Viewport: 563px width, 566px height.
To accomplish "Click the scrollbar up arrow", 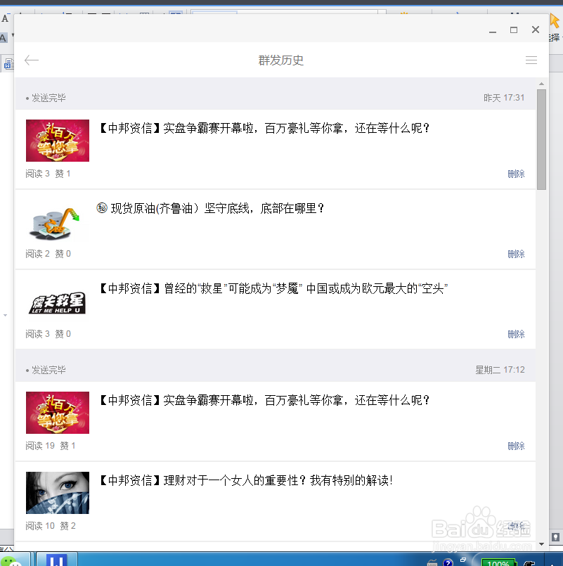I will pyautogui.click(x=541, y=84).
